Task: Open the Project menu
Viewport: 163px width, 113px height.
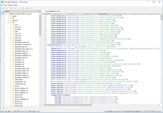Action: [x=10, y=5]
